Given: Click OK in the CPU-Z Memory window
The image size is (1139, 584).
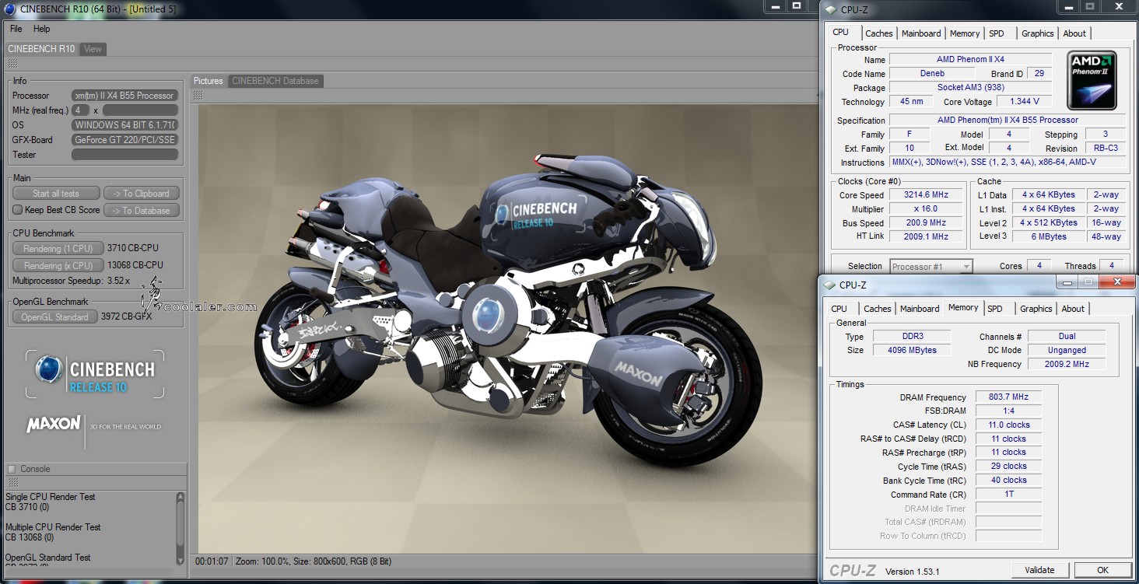Looking at the screenshot, I should tap(1102, 570).
